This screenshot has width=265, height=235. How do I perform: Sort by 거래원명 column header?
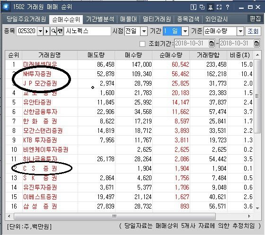click(x=50, y=55)
